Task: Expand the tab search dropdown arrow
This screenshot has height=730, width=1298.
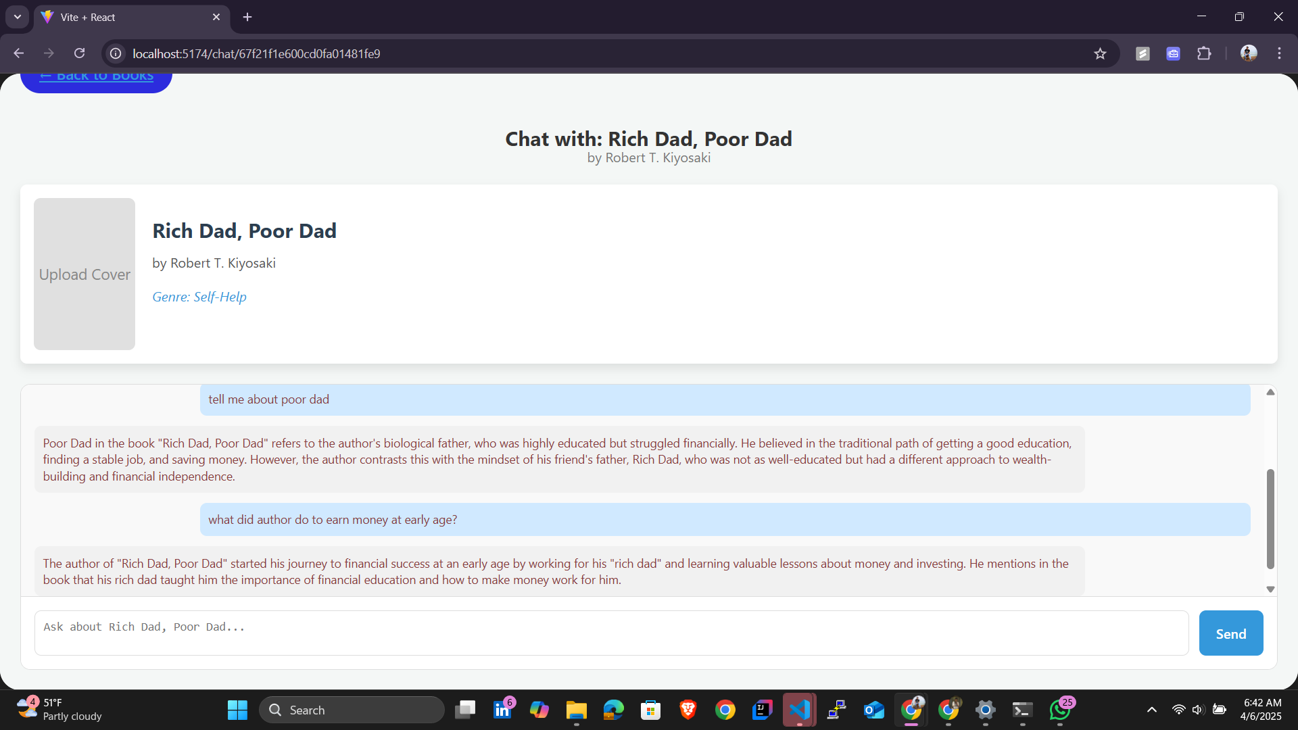Action: [x=18, y=17]
